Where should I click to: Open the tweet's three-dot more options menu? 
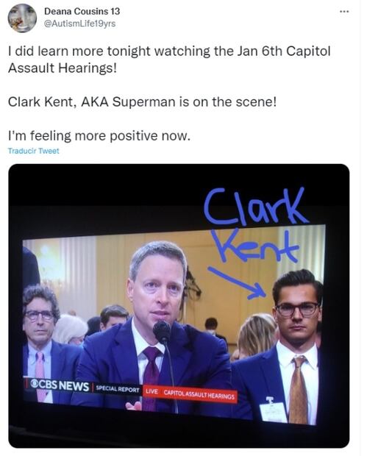point(344,12)
